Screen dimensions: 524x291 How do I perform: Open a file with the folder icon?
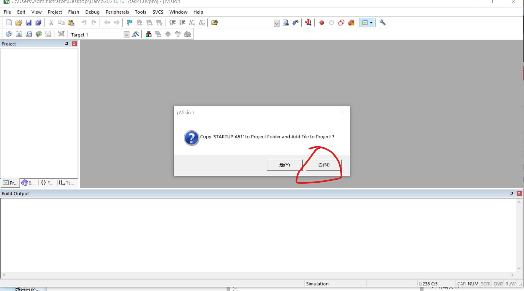tap(19, 23)
